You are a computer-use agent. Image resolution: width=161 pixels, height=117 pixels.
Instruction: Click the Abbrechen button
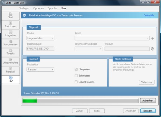[148, 101]
